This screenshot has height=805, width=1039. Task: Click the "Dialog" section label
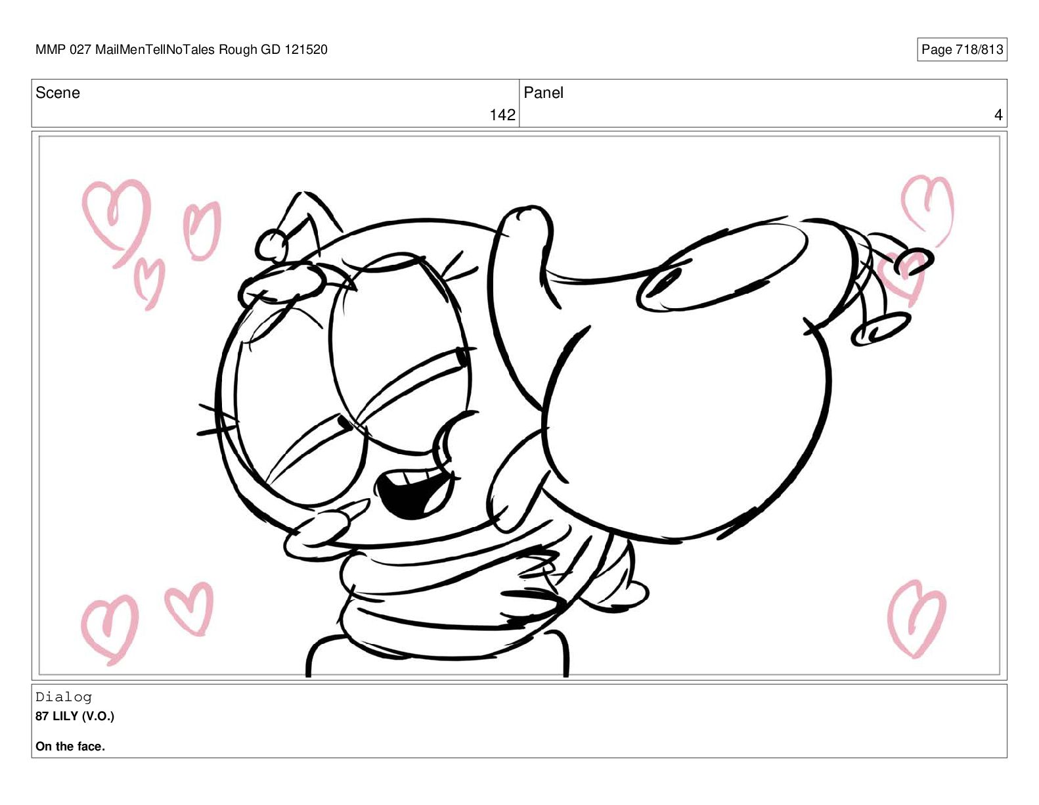[x=64, y=697]
